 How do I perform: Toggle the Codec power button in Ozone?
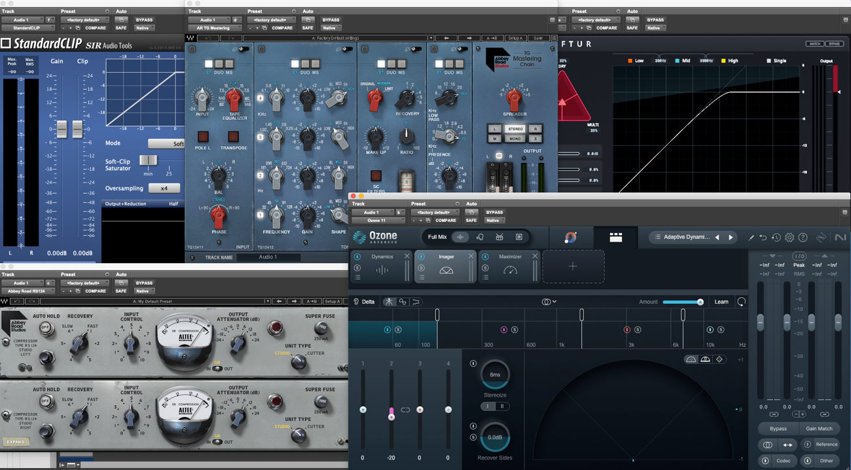coord(765,461)
